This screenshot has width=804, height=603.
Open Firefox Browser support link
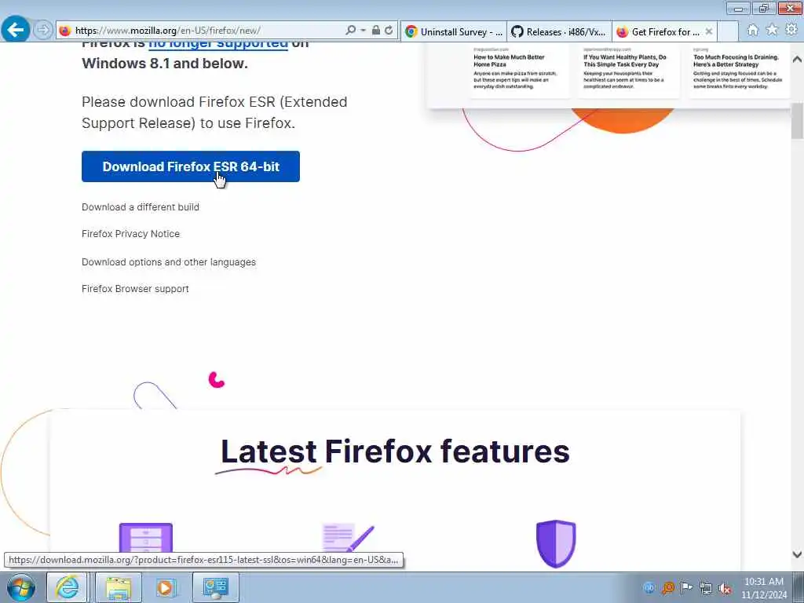tap(135, 289)
